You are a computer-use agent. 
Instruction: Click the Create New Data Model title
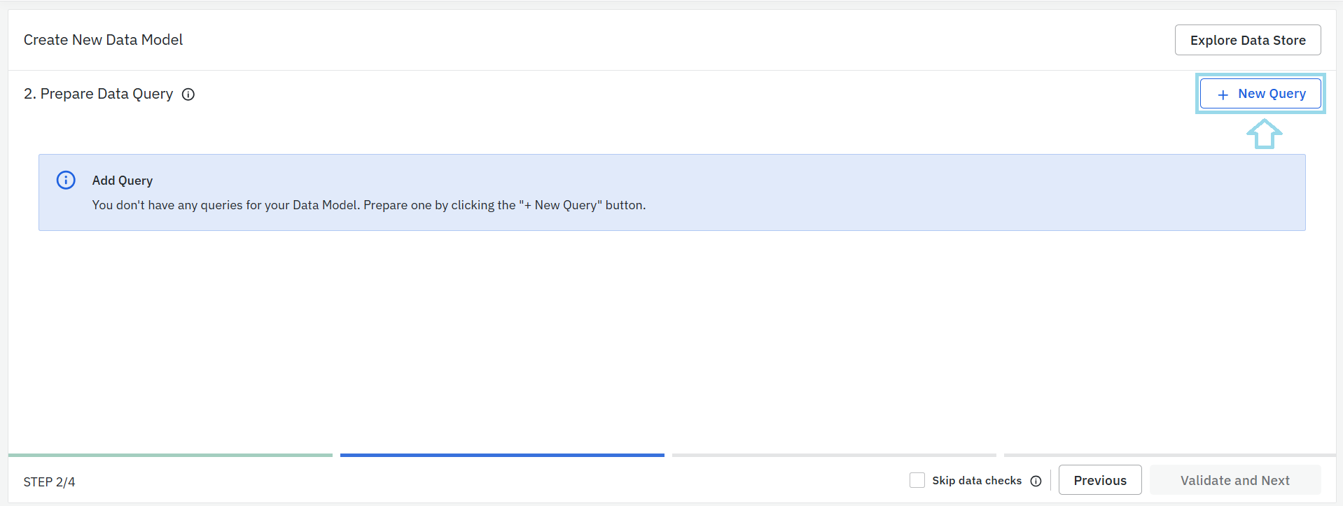(x=103, y=40)
